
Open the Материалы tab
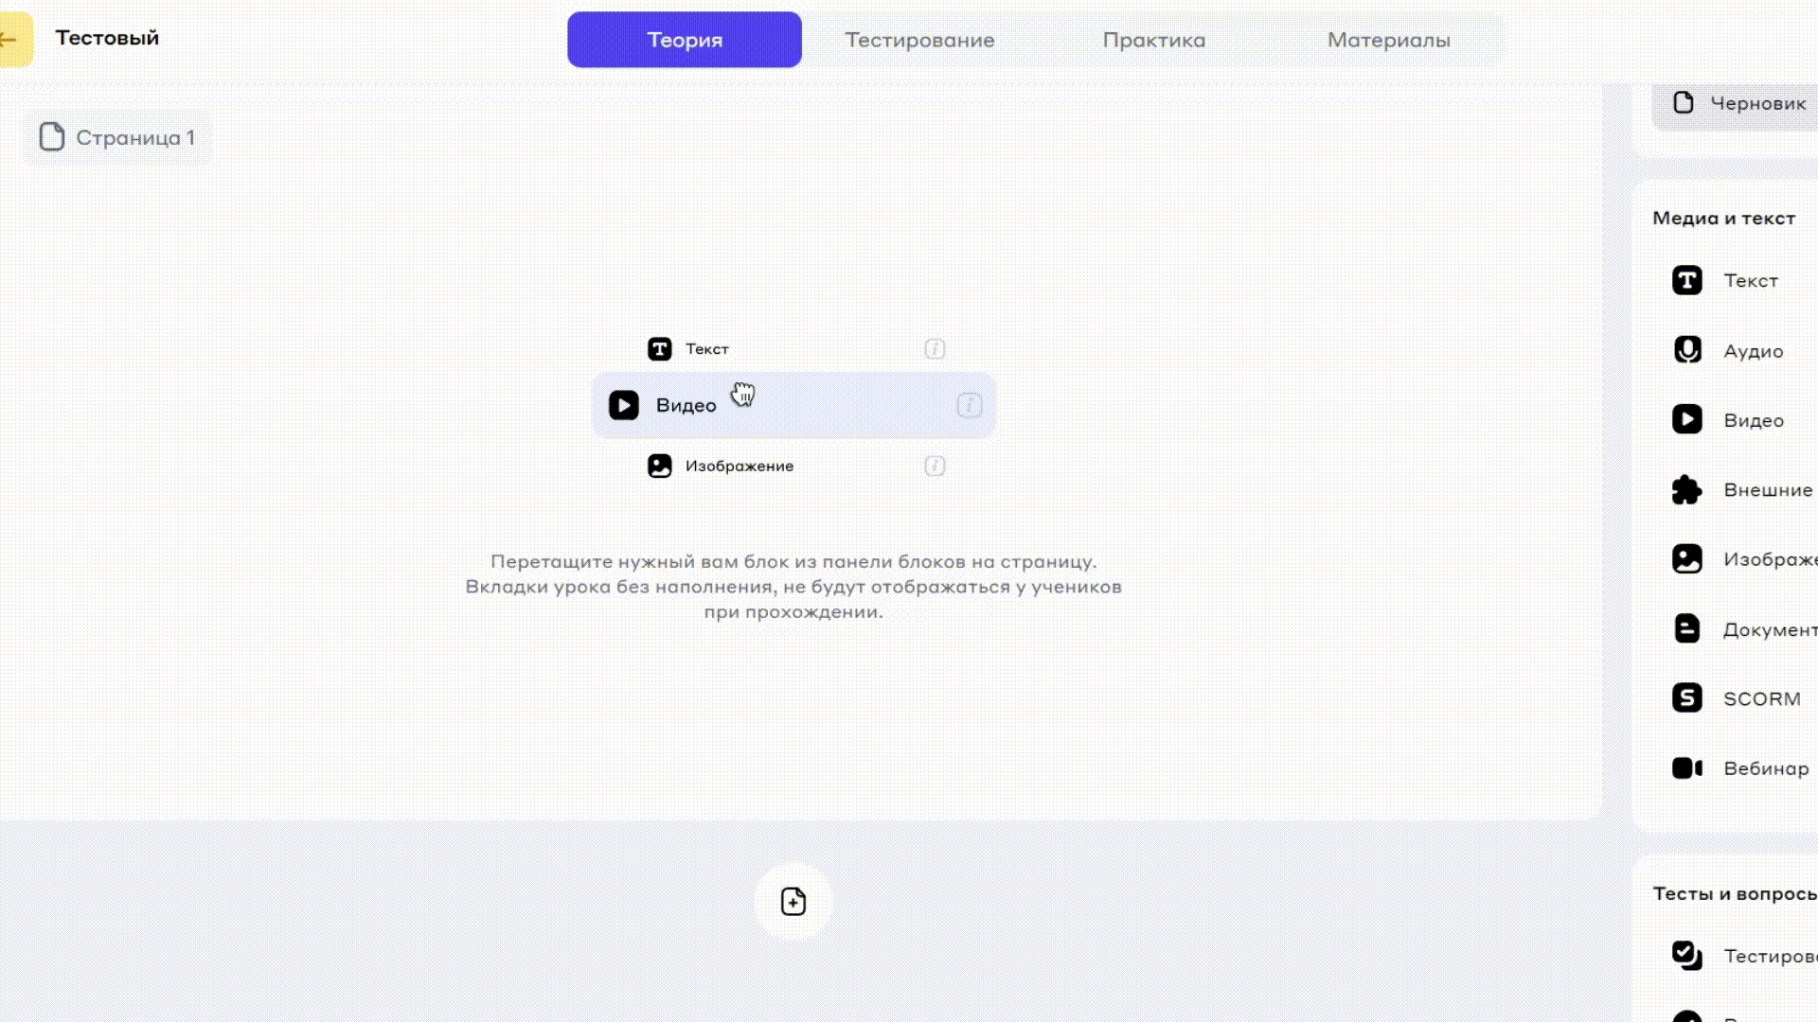[1388, 40]
